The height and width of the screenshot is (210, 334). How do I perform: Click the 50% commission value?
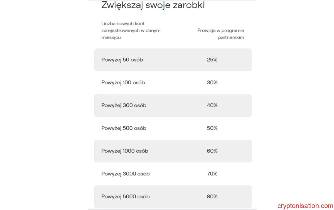pyautogui.click(x=212, y=128)
